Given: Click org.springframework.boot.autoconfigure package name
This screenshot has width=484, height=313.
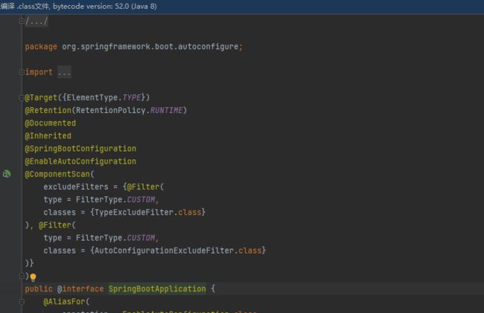Looking at the screenshot, I should click(150, 47).
